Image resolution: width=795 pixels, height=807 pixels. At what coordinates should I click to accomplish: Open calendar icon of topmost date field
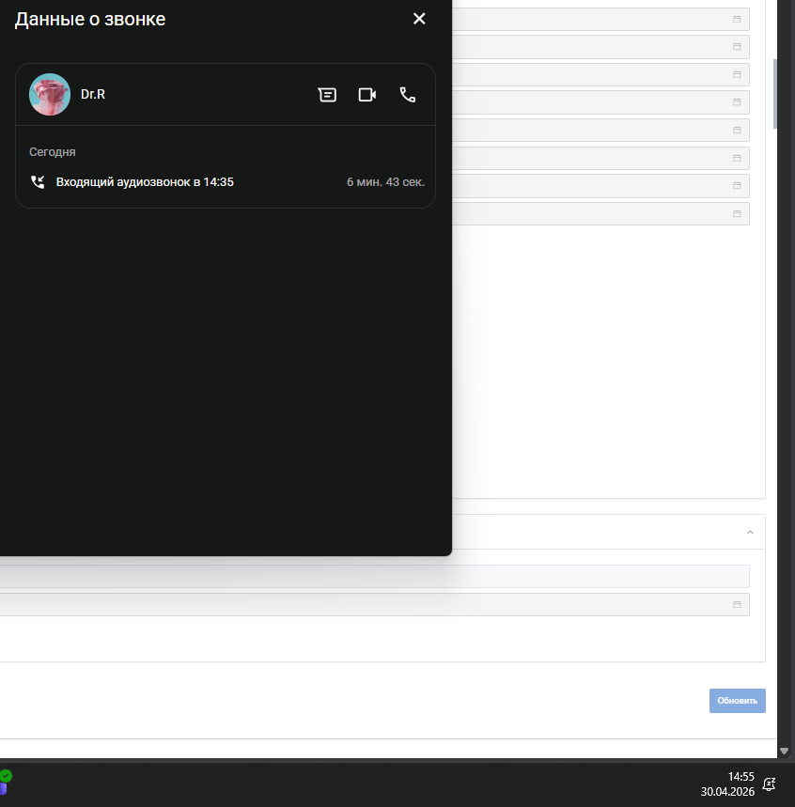click(x=737, y=19)
